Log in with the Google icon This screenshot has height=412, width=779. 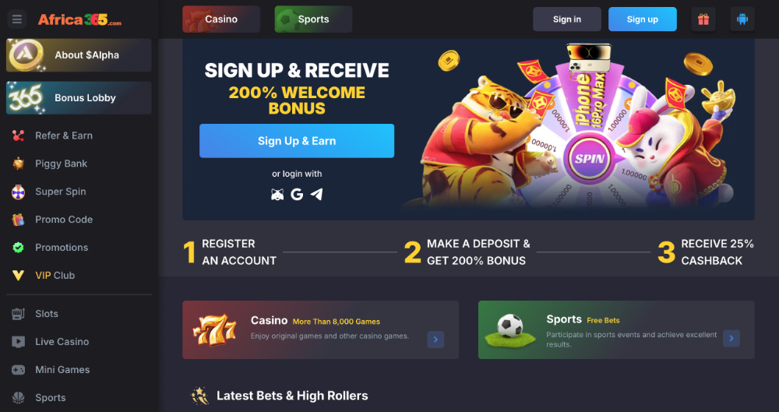click(x=297, y=195)
